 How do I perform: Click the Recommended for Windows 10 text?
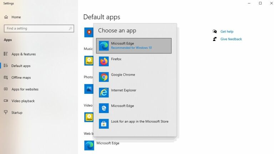point(131,48)
